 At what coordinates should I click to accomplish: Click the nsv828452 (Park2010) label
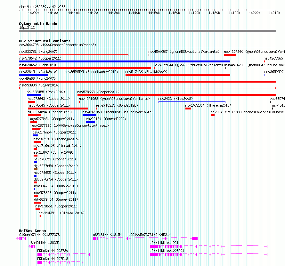coord(38,65)
